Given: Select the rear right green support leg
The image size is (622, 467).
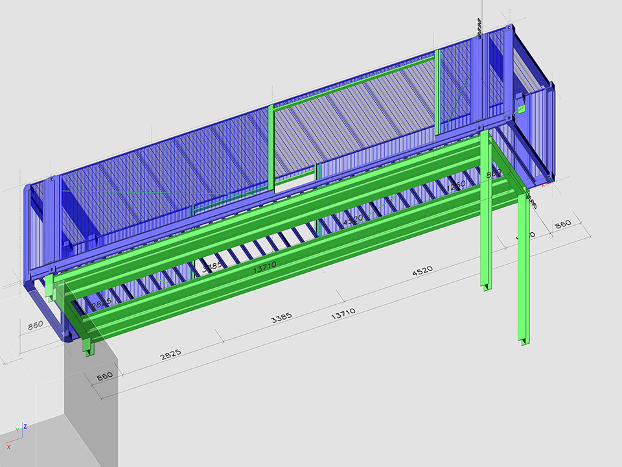Looking at the screenshot, I should pyautogui.click(x=486, y=214).
